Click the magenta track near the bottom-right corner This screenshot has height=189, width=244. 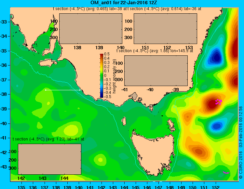point(226,172)
